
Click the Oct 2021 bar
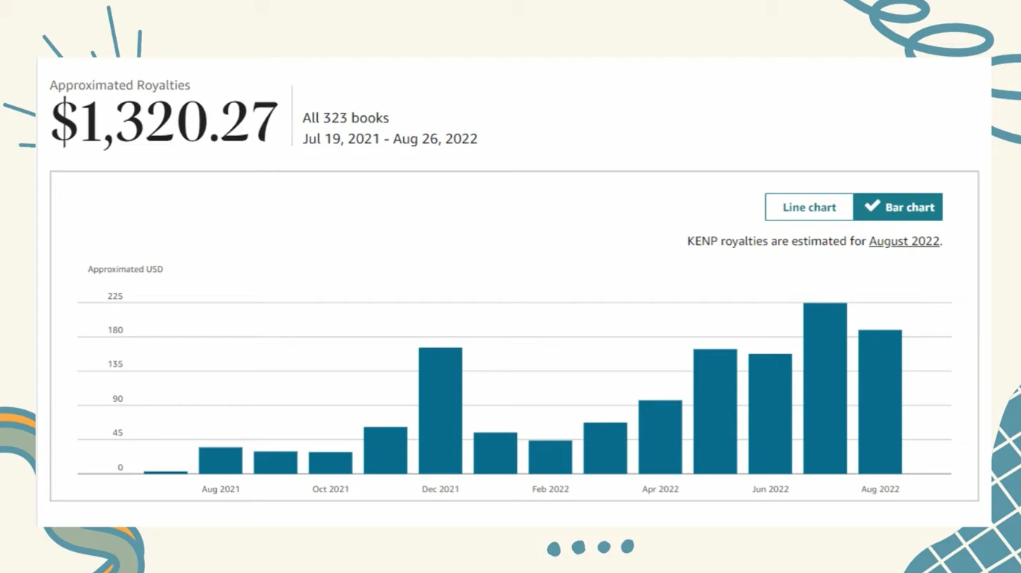(x=330, y=462)
